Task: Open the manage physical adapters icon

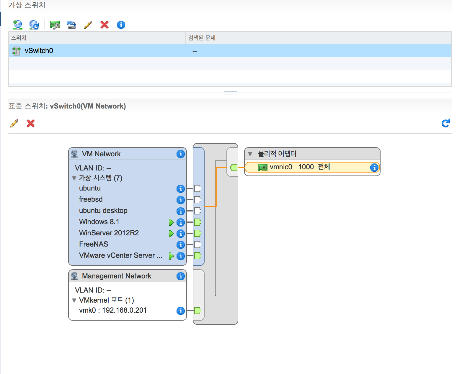Action: pyautogui.click(x=55, y=25)
